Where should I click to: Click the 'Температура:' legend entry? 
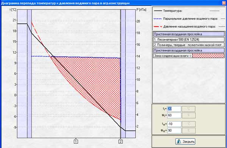point(173,11)
